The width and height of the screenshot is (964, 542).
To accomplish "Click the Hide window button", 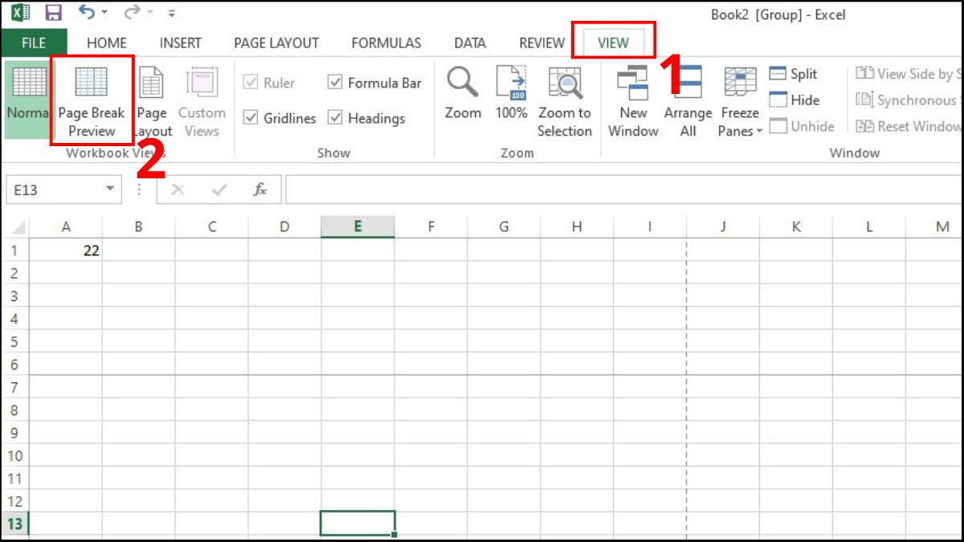I will (794, 100).
